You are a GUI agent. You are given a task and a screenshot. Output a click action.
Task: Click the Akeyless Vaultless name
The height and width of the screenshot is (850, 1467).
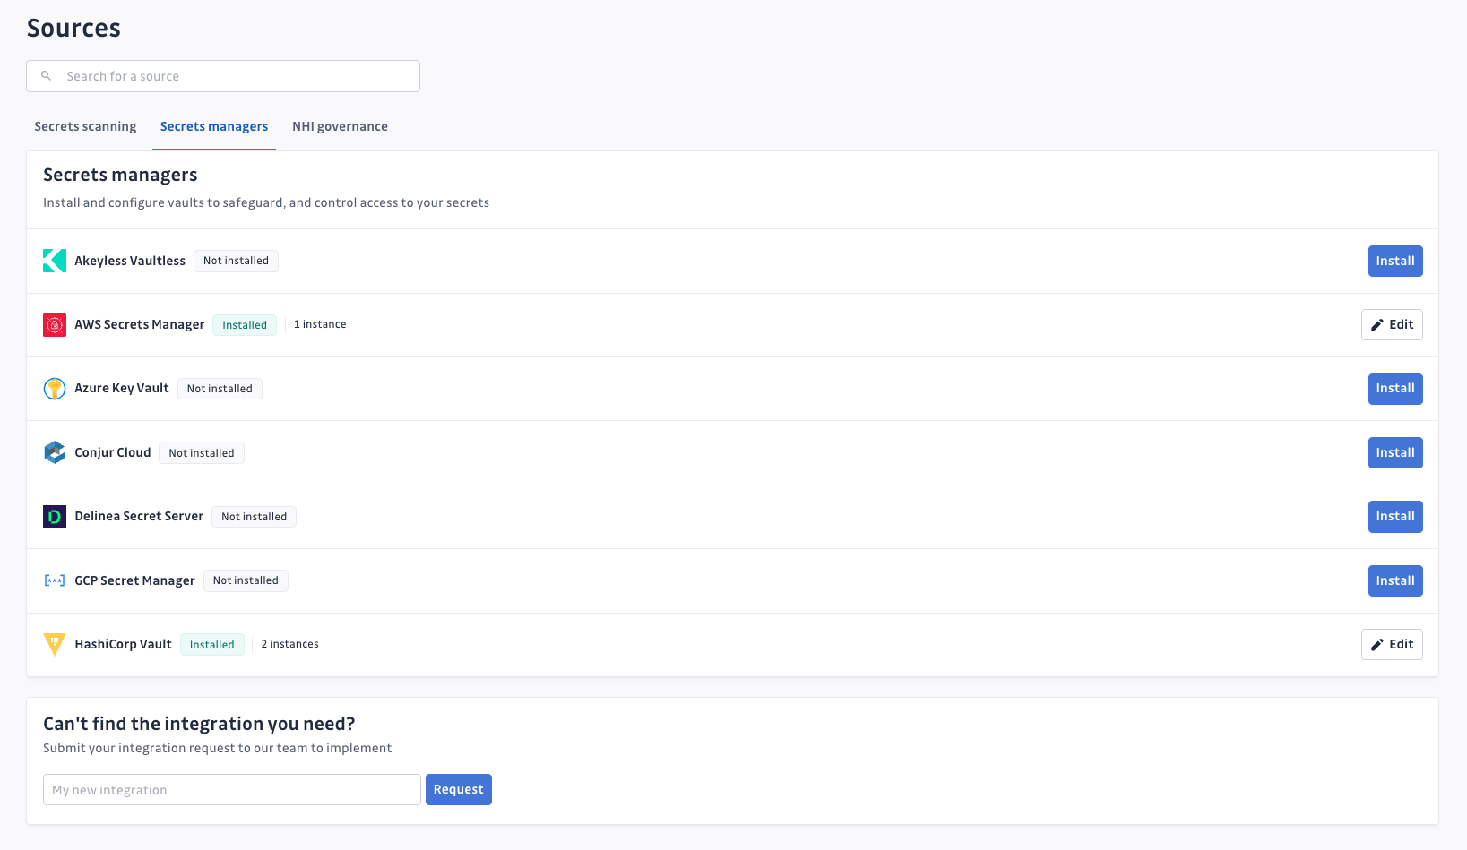click(x=130, y=261)
